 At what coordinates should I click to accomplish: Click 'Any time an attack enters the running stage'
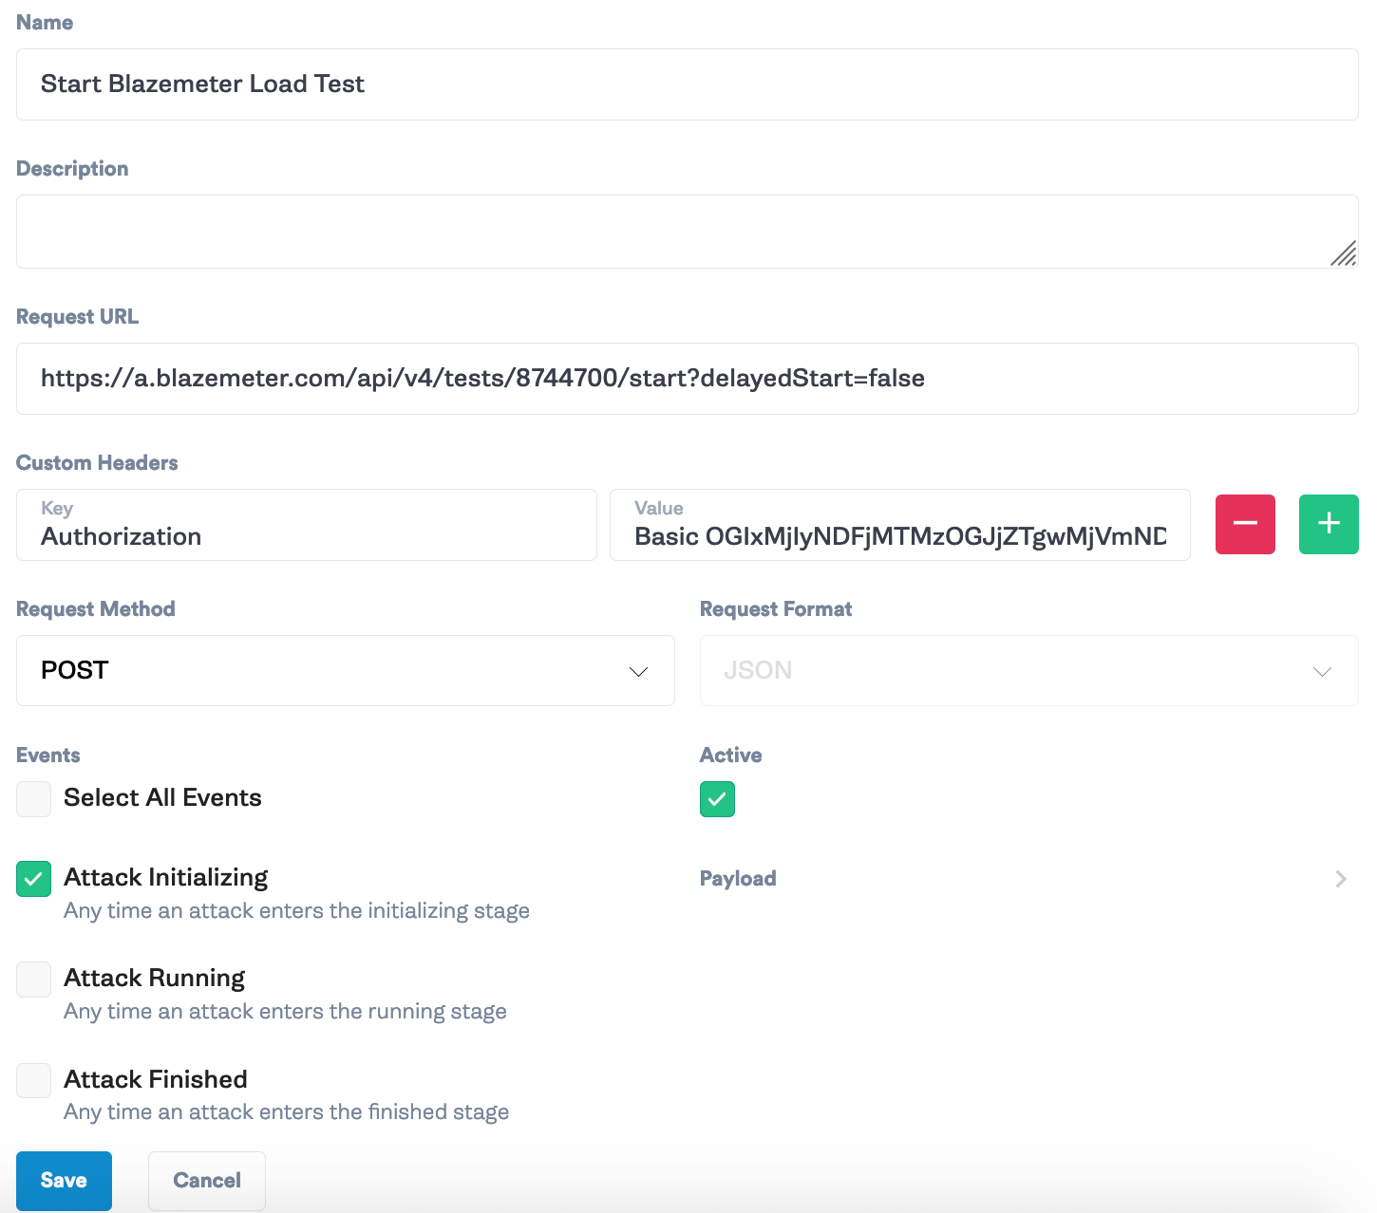point(285,1012)
